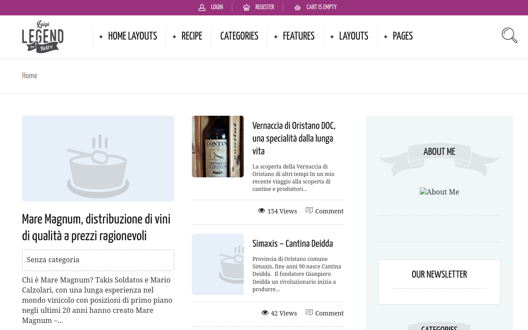
Task: Open the Layouts menu
Action: pyautogui.click(x=349, y=37)
